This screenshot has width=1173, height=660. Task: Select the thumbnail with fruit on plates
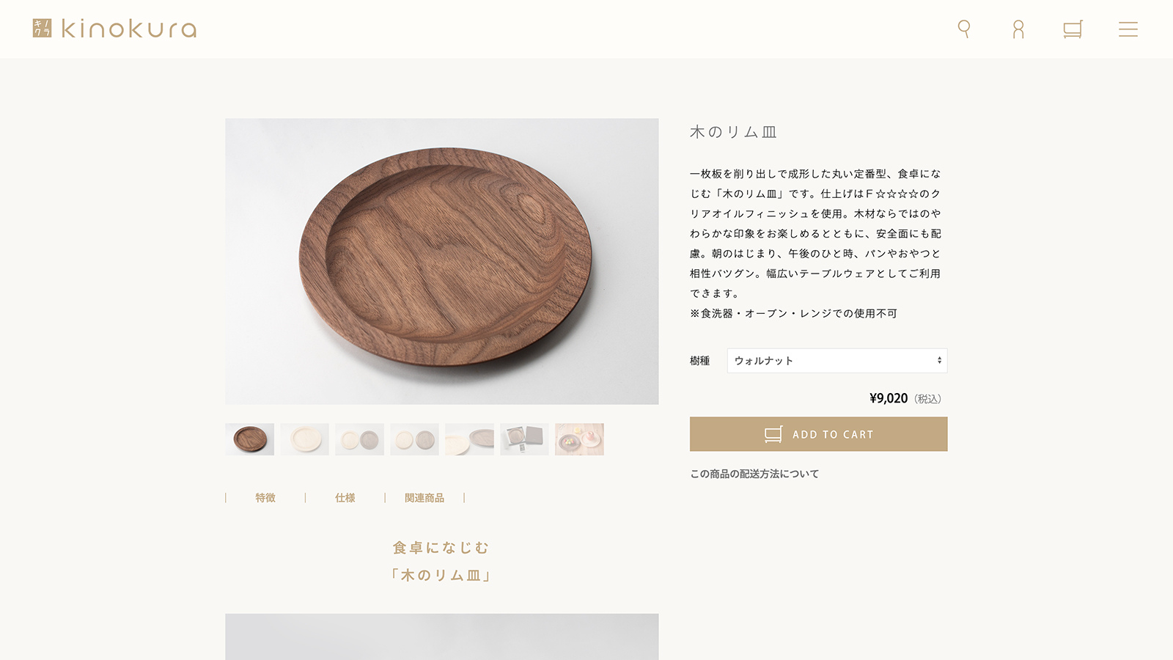579,439
